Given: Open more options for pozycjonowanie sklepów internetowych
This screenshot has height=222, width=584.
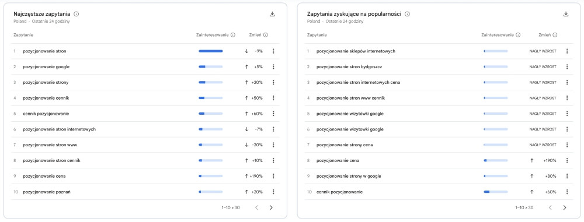Looking at the screenshot, I should pos(567,51).
